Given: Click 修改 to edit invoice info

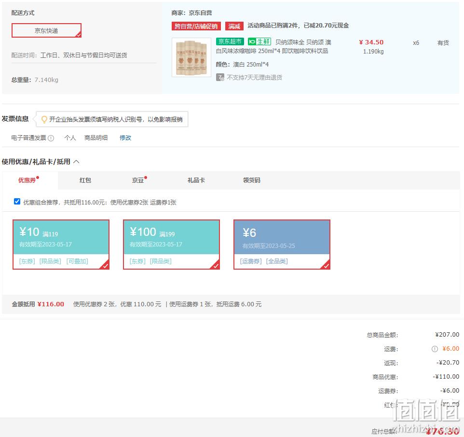Looking at the screenshot, I should [125, 138].
